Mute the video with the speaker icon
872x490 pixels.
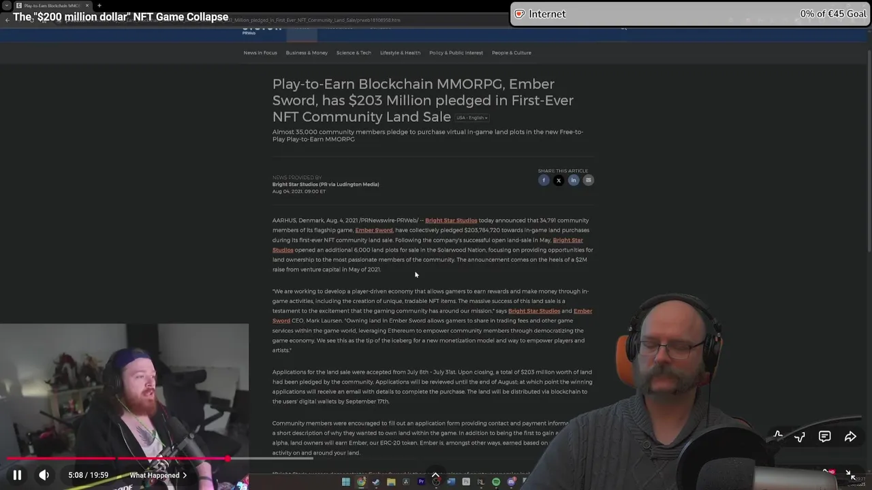coord(44,475)
